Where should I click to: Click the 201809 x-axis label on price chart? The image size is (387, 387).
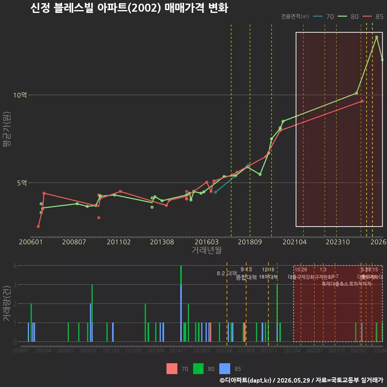click(x=250, y=242)
